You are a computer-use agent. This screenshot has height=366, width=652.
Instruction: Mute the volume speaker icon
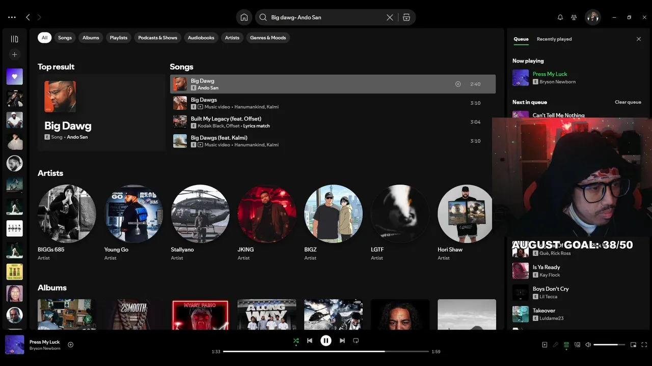(588, 345)
